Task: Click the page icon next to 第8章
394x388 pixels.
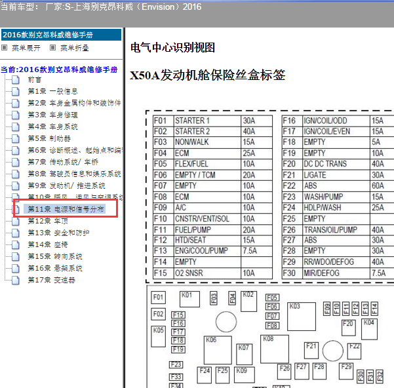Action: pyautogui.click(x=16, y=174)
